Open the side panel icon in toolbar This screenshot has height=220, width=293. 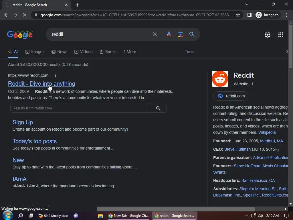pos(250,15)
